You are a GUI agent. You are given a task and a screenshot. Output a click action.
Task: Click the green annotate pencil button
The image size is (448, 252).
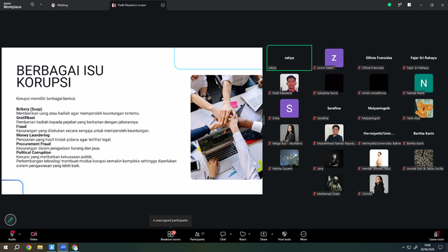10,220
